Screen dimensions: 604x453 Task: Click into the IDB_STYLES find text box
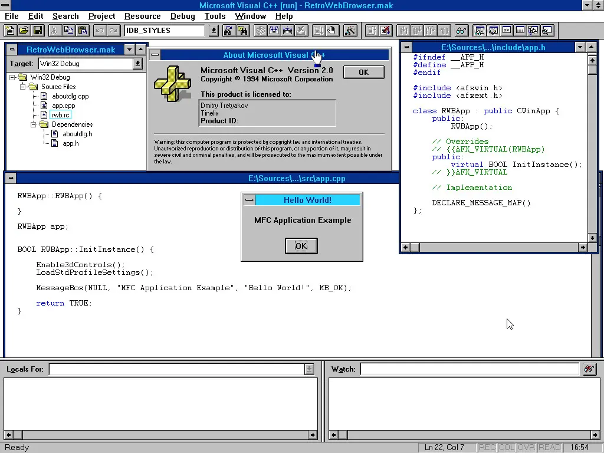coord(165,31)
